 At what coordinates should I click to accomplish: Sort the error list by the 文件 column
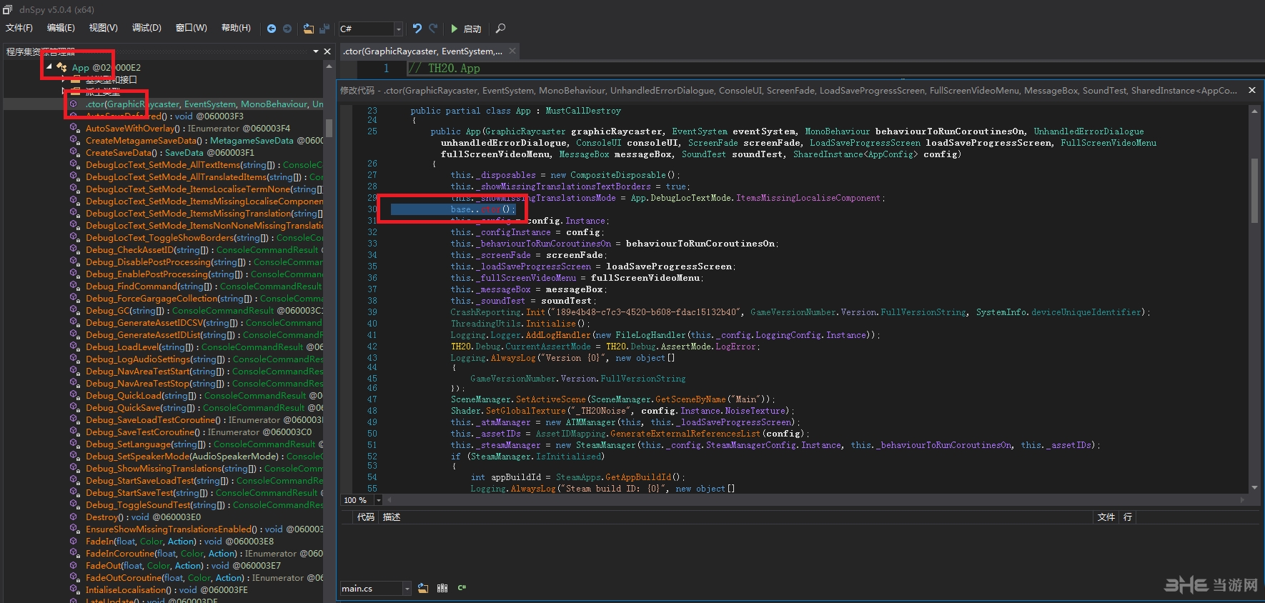coord(1106,517)
